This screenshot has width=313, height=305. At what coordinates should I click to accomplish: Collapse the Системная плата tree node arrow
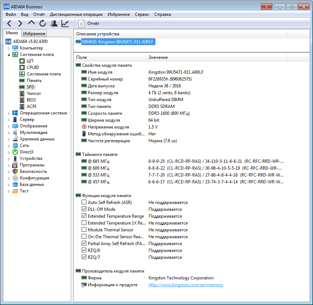tap(9, 55)
